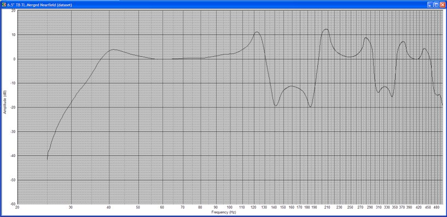447x217 pixels.
Task: Click the 130 Hz frequency axis label
Action: point(264,207)
